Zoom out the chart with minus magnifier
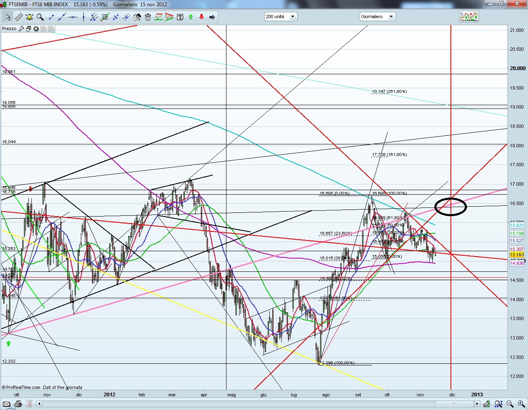This screenshot has width=528, height=410. pyautogui.click(x=510, y=404)
